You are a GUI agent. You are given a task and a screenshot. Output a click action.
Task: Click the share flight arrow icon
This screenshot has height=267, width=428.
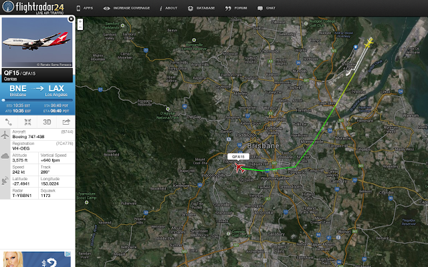pos(66,122)
